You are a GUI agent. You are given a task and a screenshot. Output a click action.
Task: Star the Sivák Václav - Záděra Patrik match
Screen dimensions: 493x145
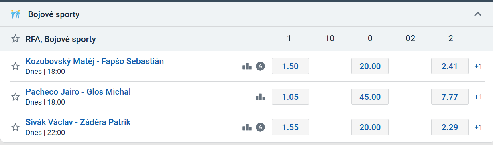pyautogui.click(x=15, y=127)
